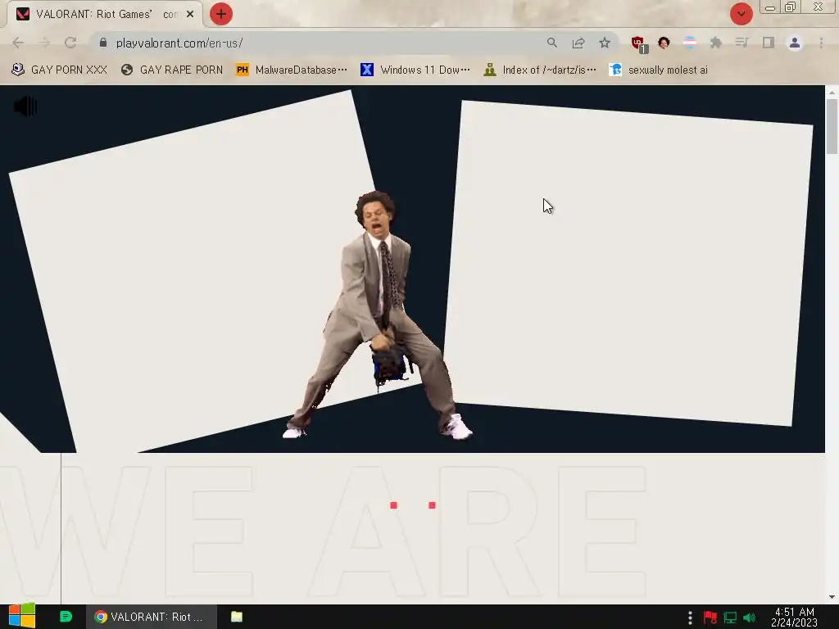The image size is (839, 629).
Task: Open the avatar face extension icon
Action: click(664, 43)
